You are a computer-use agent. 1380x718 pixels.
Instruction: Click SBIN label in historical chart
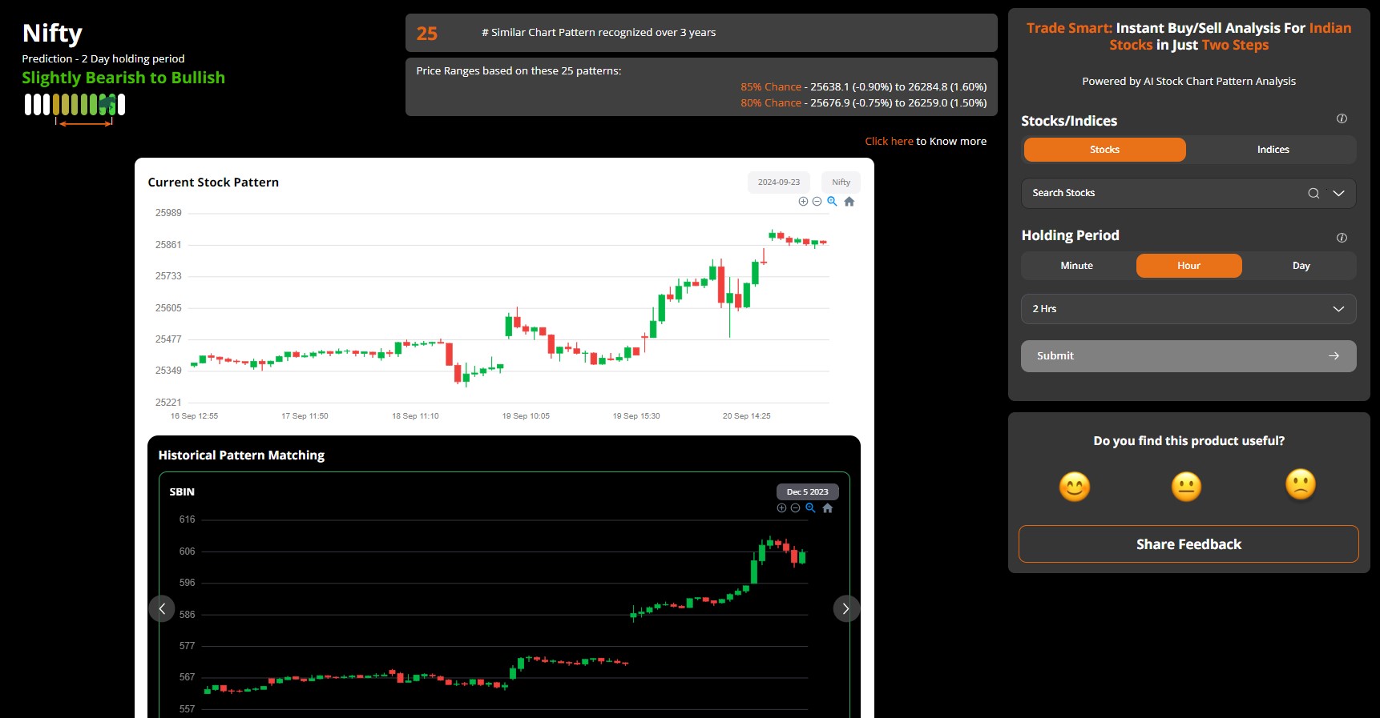point(182,491)
